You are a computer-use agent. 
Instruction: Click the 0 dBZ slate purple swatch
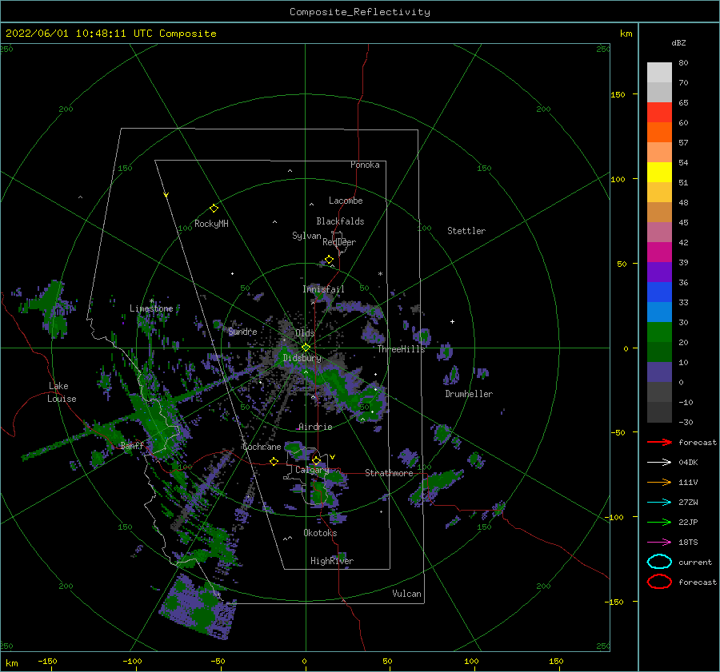click(x=659, y=372)
